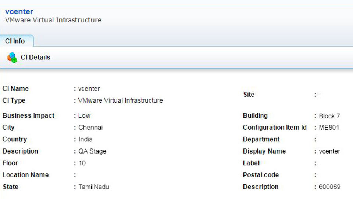Click the vcenter title link
This screenshot has height=199, width=353.
coord(19,12)
